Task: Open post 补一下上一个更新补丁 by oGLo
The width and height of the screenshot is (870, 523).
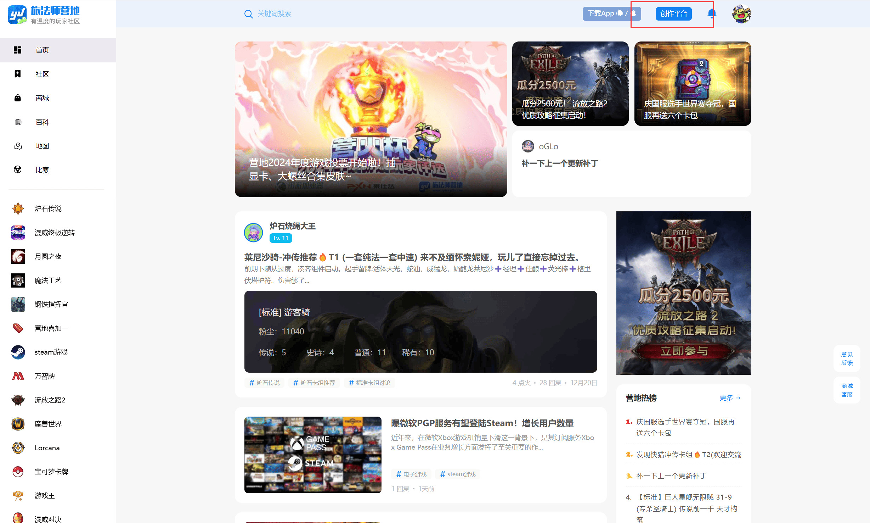Action: [560, 163]
